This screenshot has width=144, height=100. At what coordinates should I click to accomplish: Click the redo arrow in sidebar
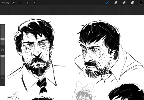2,83
